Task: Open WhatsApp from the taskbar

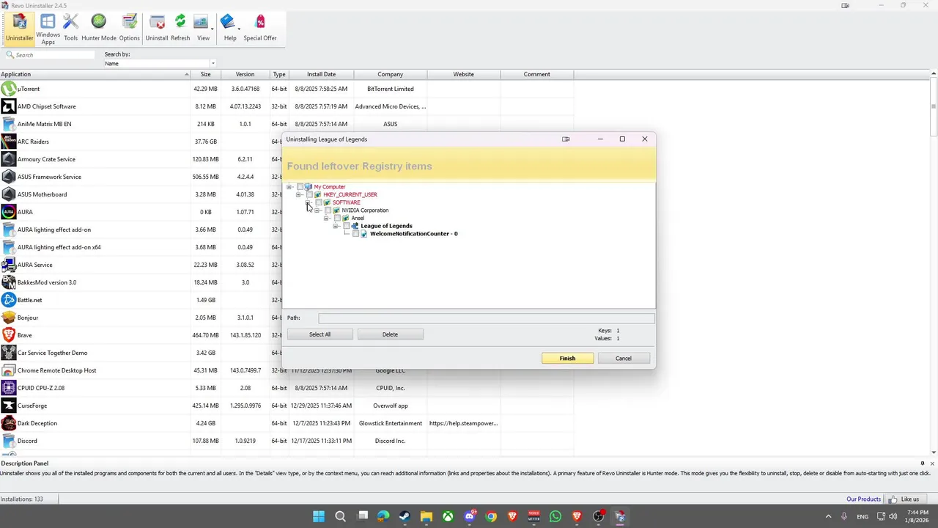Action: click(x=555, y=516)
